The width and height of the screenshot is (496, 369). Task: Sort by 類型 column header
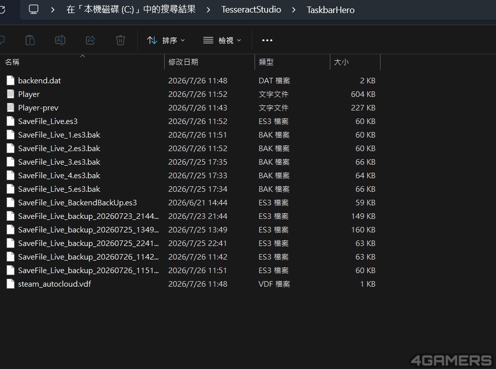coord(292,62)
